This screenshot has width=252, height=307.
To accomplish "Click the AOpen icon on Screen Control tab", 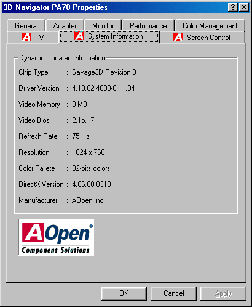I will (x=178, y=37).
